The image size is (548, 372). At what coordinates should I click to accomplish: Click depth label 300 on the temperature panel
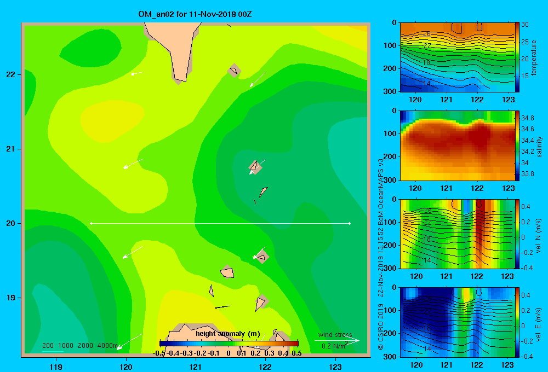click(390, 91)
